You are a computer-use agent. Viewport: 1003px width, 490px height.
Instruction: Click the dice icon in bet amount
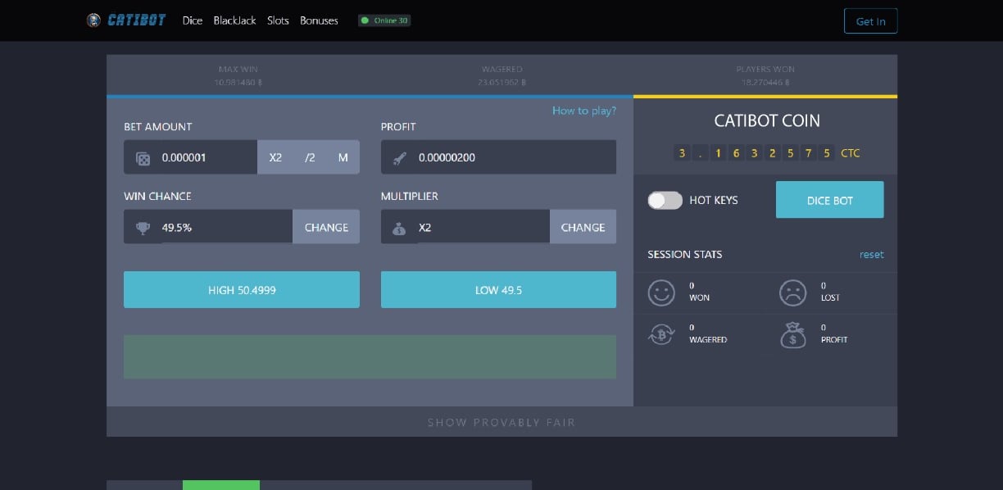coord(143,158)
